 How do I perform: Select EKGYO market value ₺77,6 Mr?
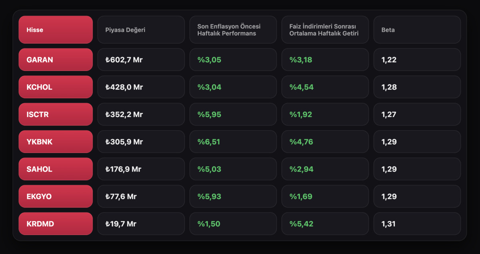pyautogui.click(x=141, y=196)
